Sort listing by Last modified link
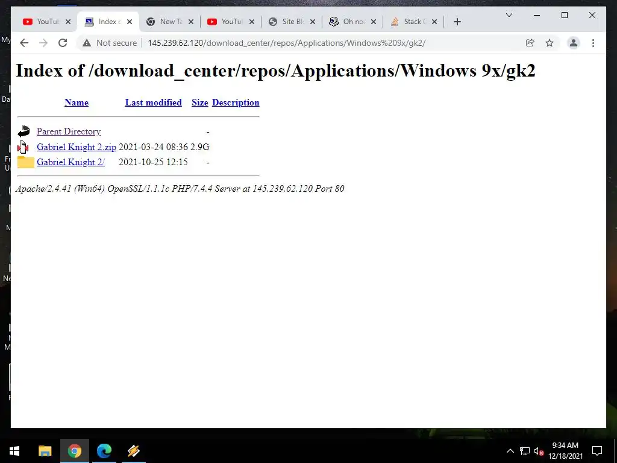 click(154, 102)
